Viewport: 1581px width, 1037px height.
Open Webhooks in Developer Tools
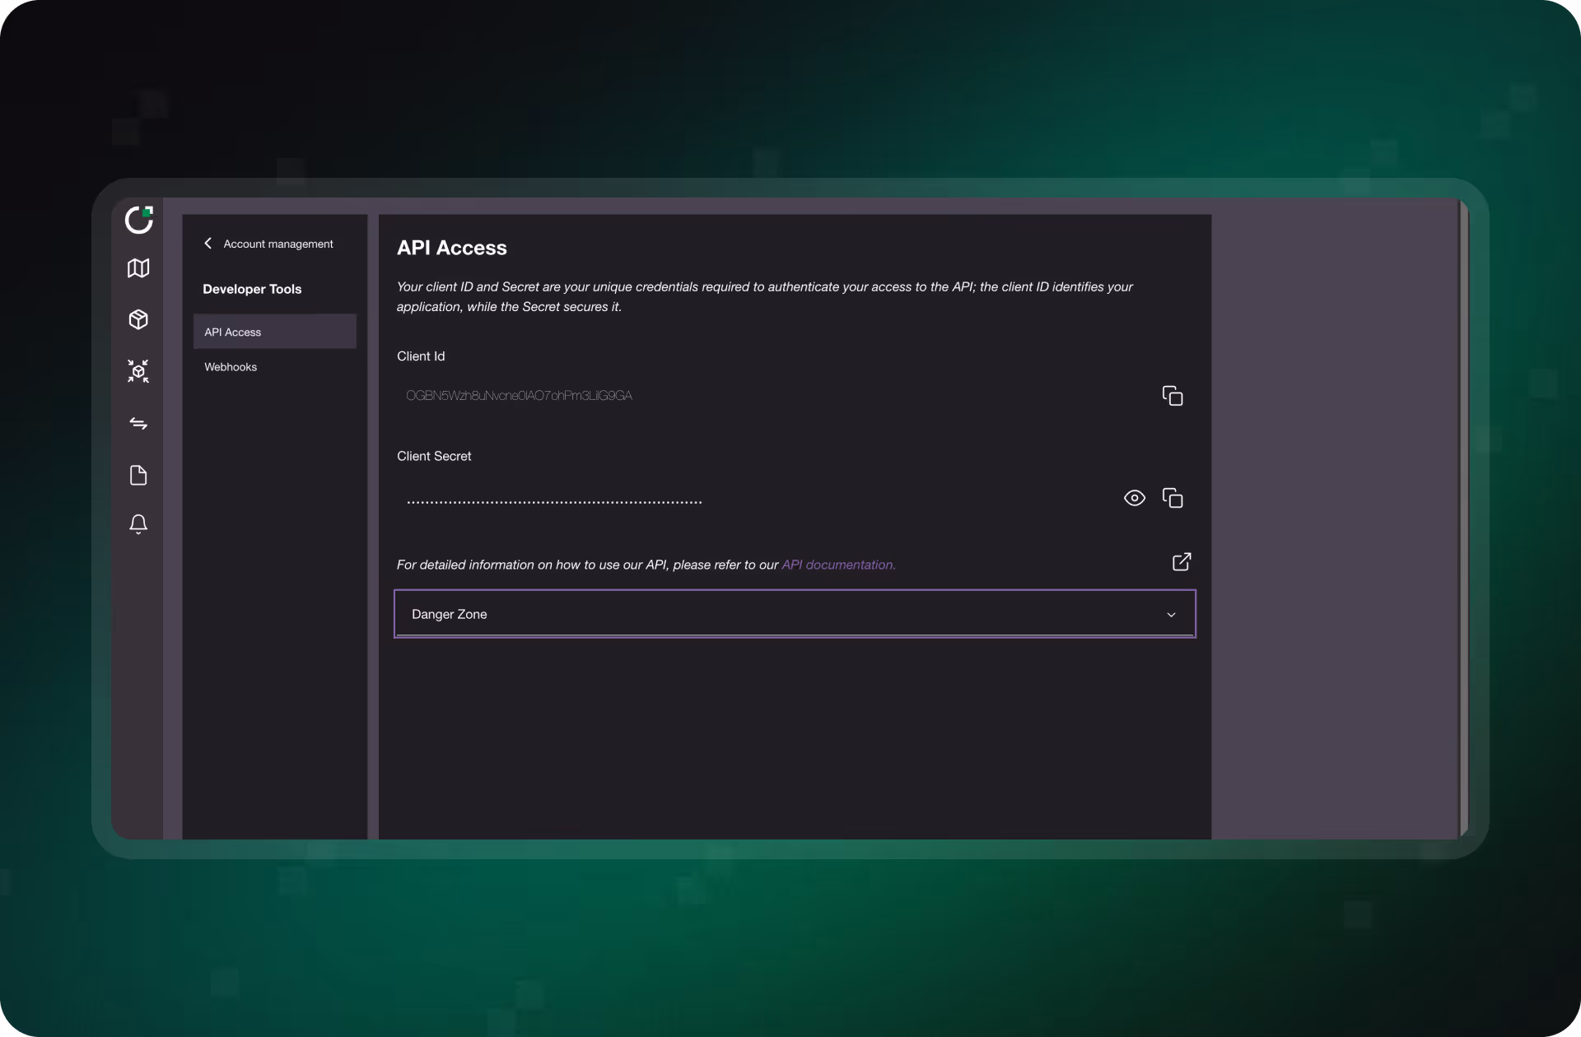[x=231, y=367]
